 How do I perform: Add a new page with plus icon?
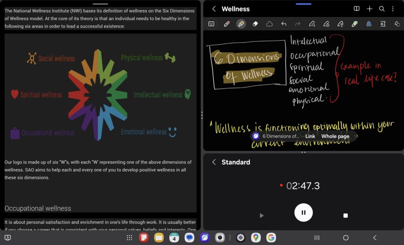pyautogui.click(x=369, y=9)
